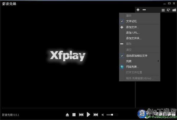Adjust the volume slider
Screen dimensions: 177x120
tap(112, 115)
